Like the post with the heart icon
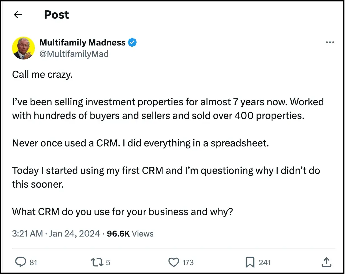The image size is (345, 274). [x=174, y=262]
